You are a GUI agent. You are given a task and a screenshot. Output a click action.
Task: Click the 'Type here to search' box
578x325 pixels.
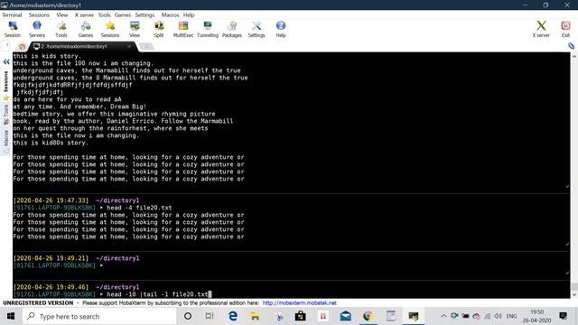pyautogui.click(x=99, y=316)
